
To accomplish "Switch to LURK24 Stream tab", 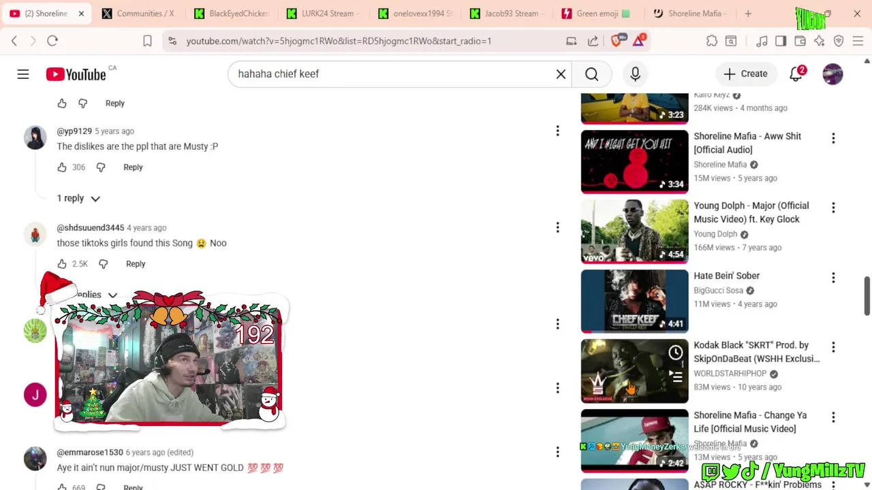I will click(323, 14).
